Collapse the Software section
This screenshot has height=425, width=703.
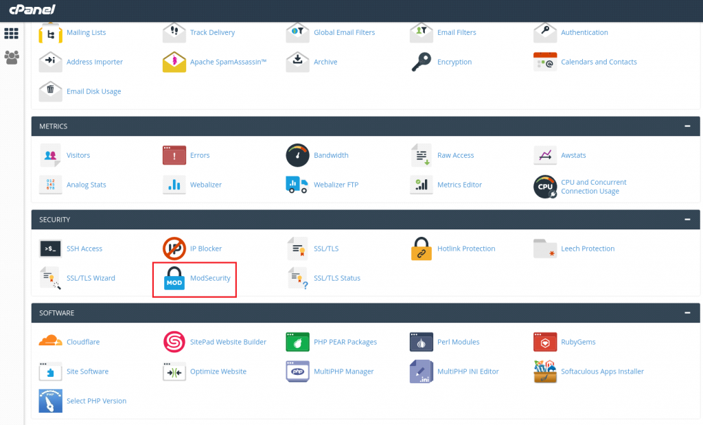(x=687, y=313)
